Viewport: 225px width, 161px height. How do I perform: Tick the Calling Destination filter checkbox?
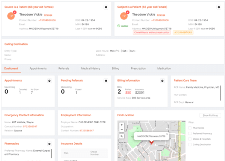tap(190, 145)
